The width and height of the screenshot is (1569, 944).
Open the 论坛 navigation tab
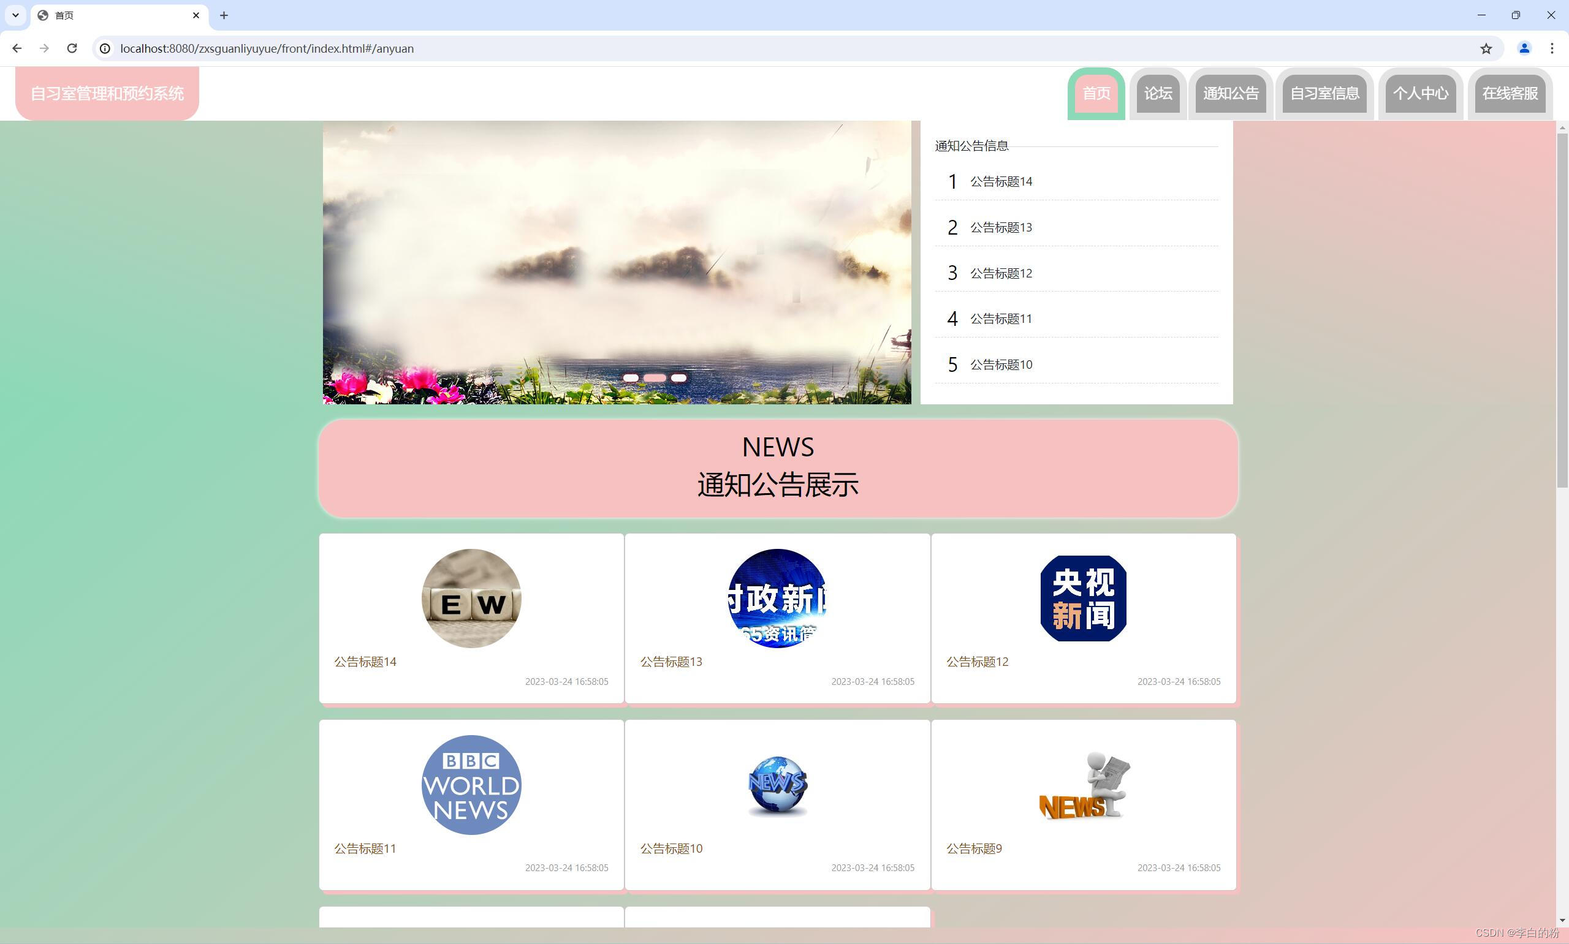(1157, 94)
